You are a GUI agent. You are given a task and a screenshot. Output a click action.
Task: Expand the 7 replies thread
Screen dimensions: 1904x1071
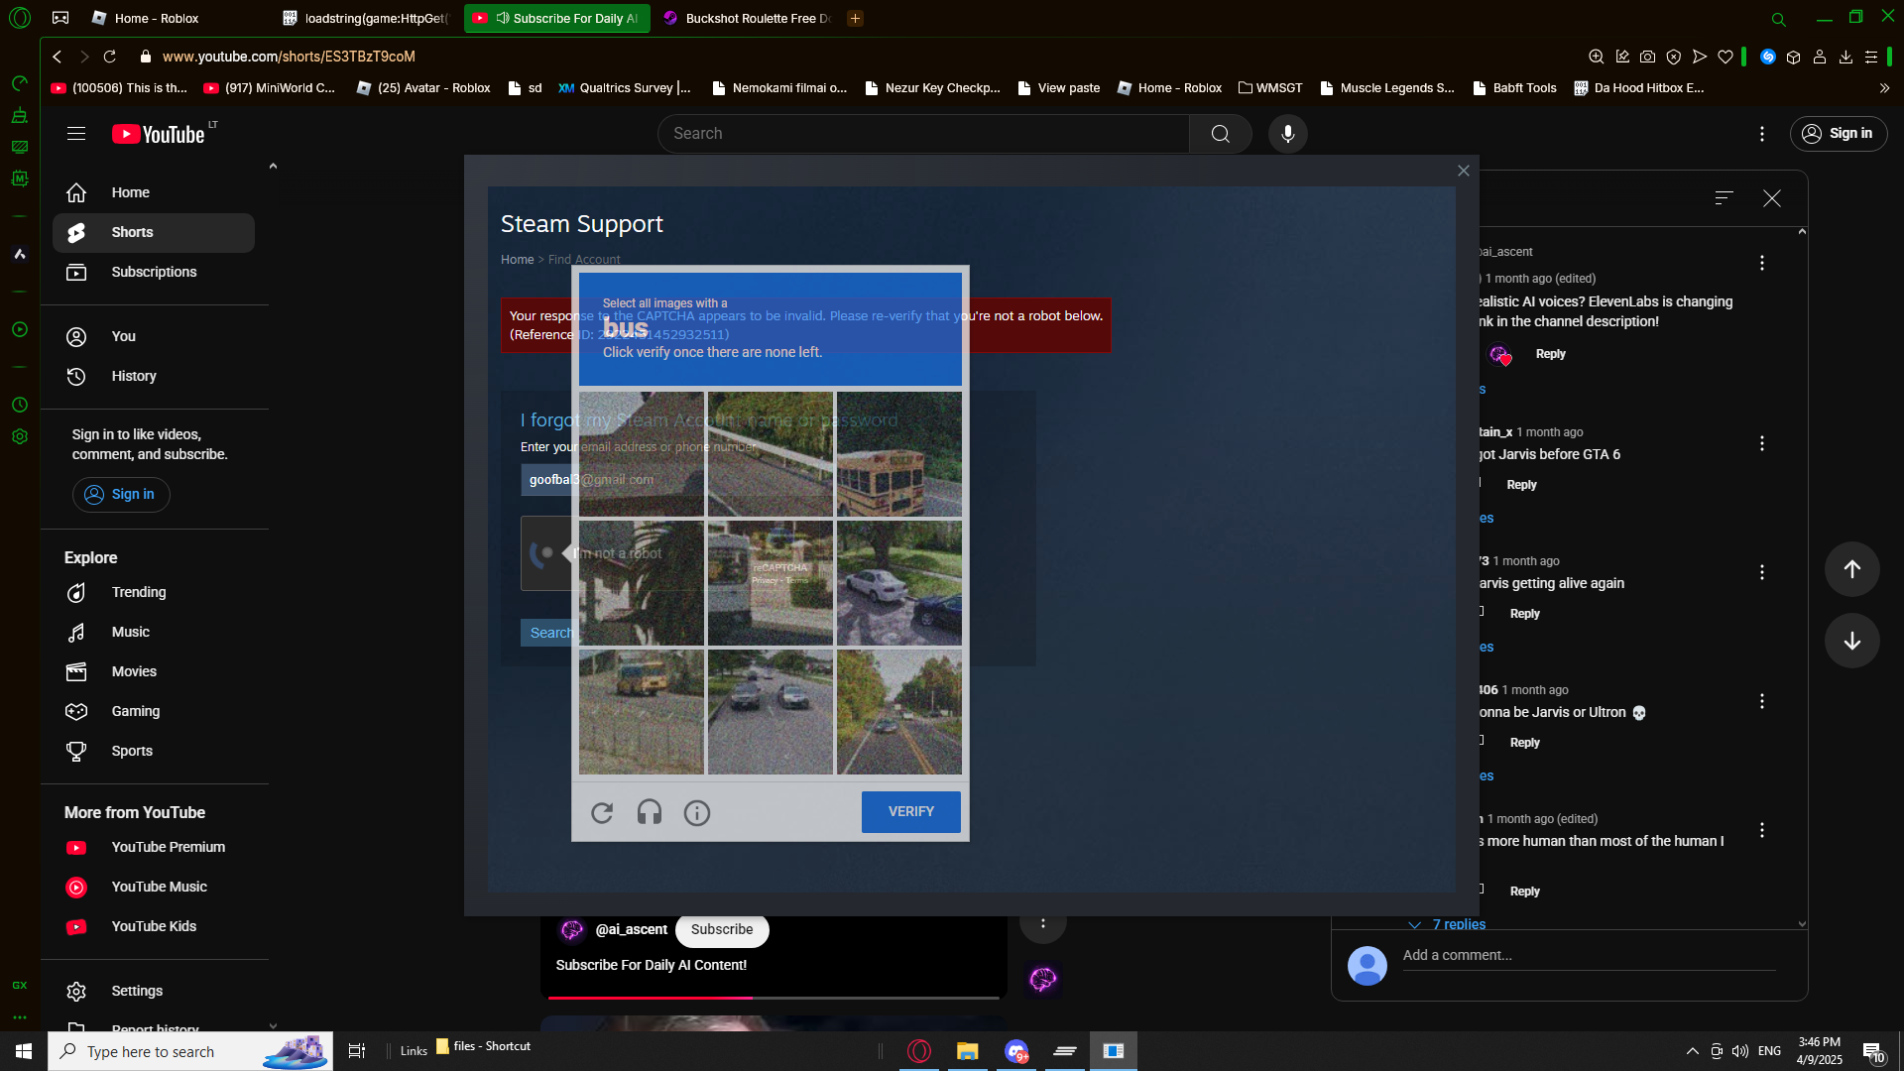tap(1447, 924)
